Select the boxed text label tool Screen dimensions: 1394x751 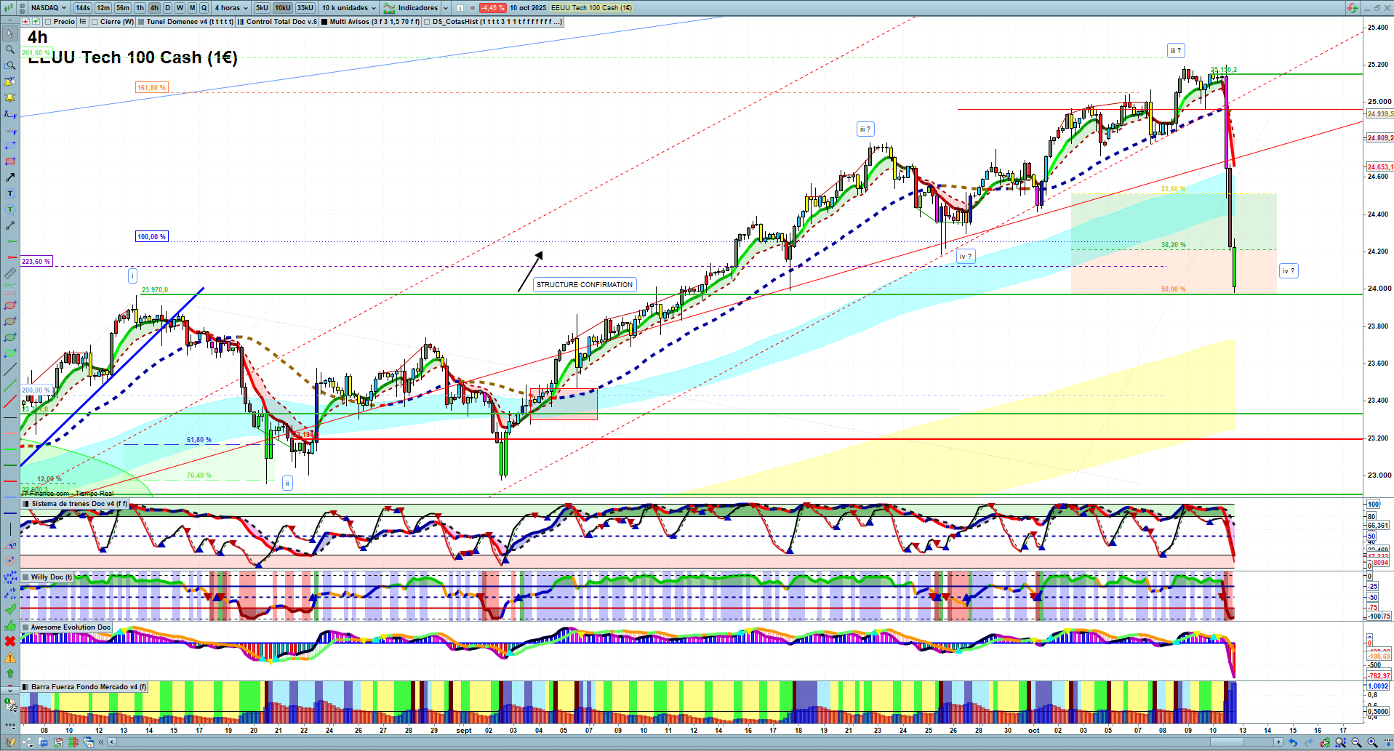coord(10,193)
